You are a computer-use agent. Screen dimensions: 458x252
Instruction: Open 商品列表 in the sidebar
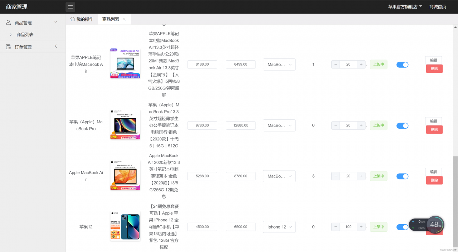pyautogui.click(x=25, y=35)
